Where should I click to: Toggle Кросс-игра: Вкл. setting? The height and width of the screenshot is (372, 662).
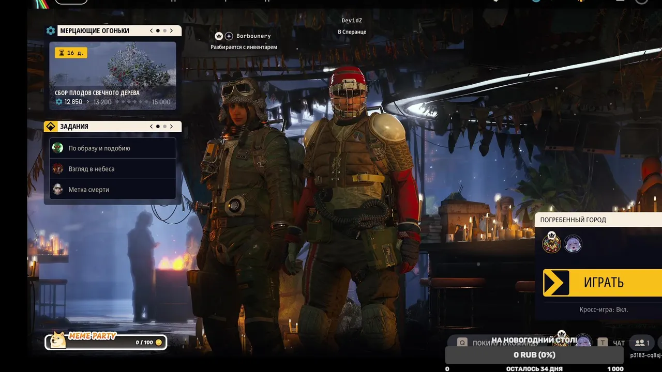tap(604, 310)
